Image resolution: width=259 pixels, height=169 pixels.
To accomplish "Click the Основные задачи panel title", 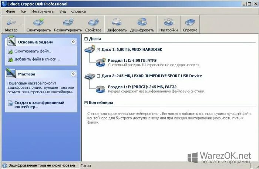I will pos(36,42).
